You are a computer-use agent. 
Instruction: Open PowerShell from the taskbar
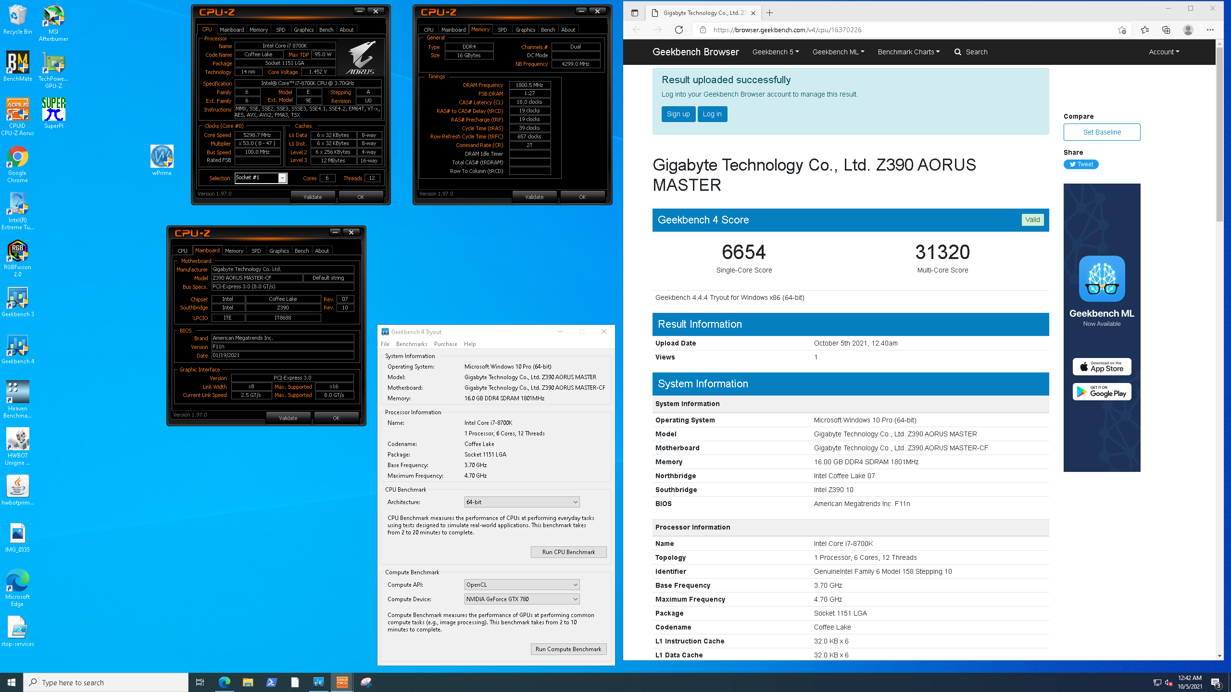(x=271, y=682)
